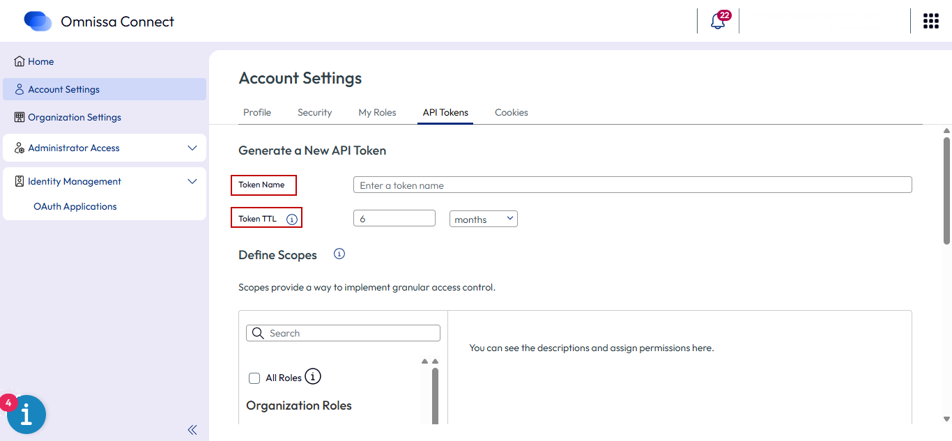The height and width of the screenshot is (441, 952).
Task: Click the All Roles info icon
Action: [x=314, y=377]
